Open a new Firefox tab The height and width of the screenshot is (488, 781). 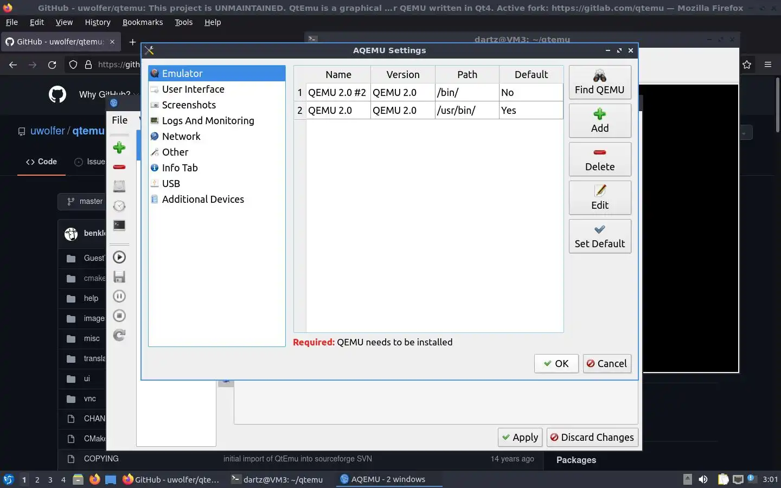point(132,42)
